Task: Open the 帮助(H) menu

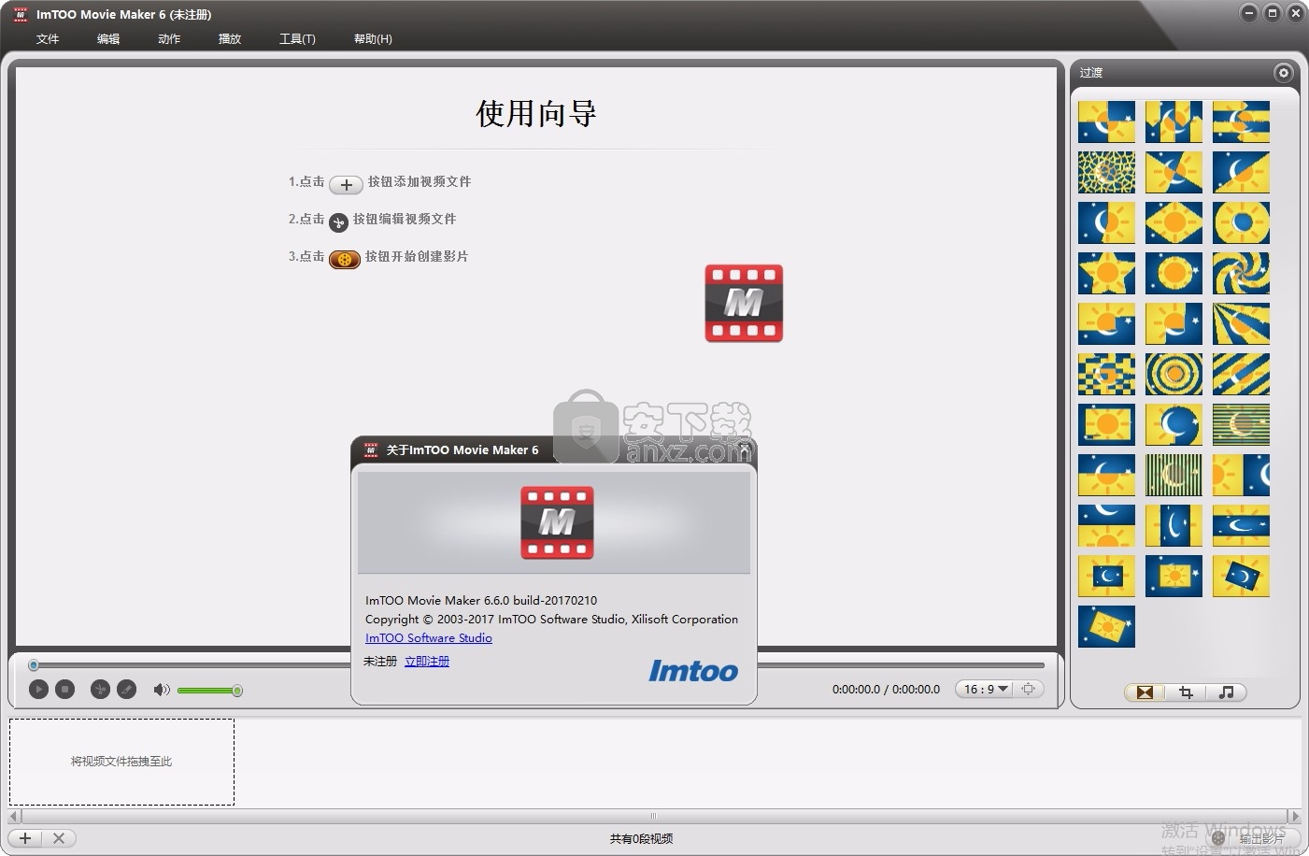Action: click(x=373, y=38)
